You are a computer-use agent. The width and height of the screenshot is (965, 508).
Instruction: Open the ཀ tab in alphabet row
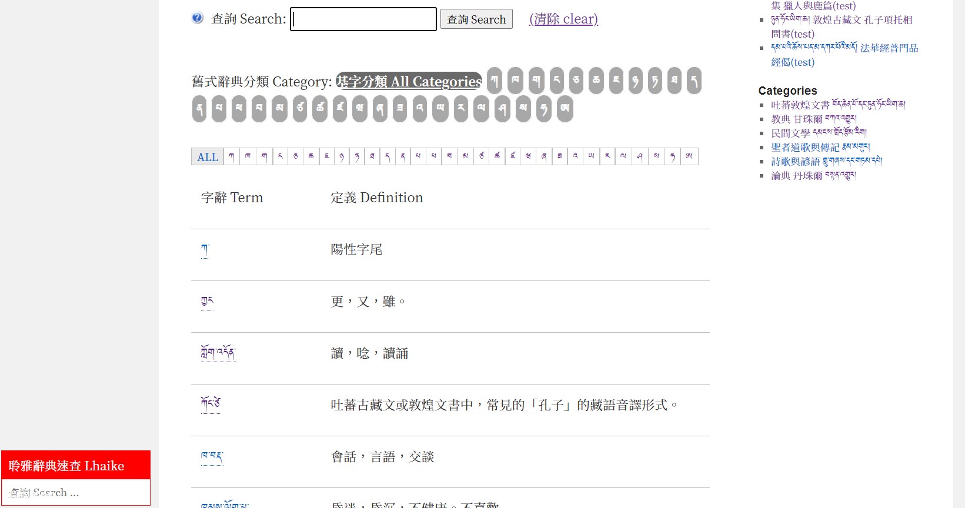(x=232, y=157)
